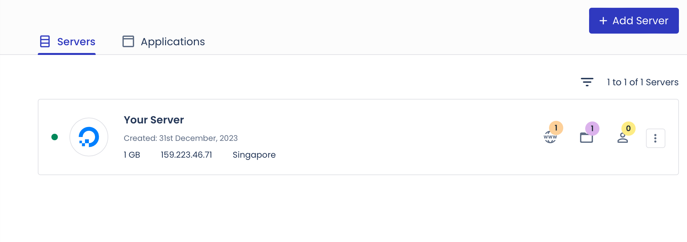
Task: Click the green server status dot
Action: click(x=55, y=137)
